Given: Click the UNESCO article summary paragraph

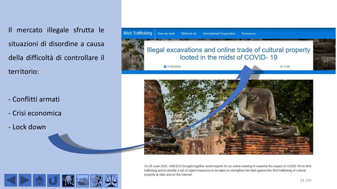Looking at the screenshot, I should pyautogui.click(x=228, y=170).
